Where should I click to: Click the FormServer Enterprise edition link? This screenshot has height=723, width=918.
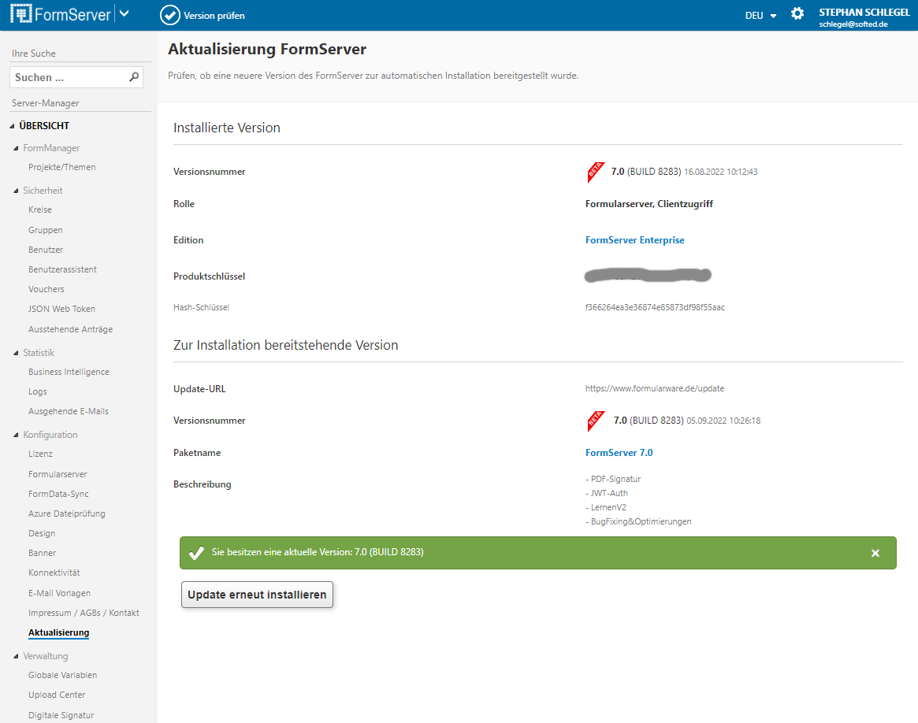[x=634, y=240]
